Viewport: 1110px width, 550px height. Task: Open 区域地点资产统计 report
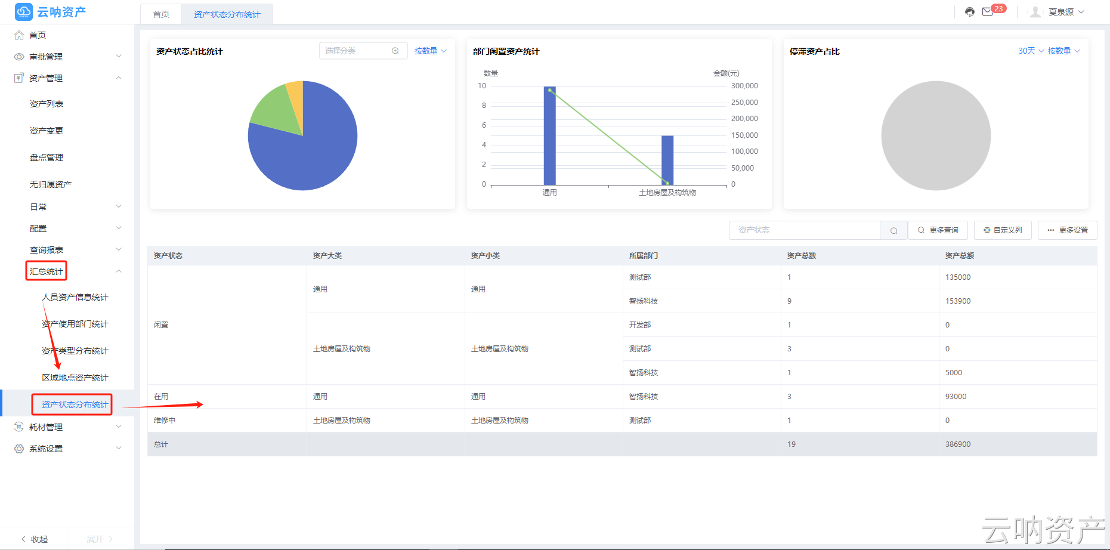pos(75,378)
